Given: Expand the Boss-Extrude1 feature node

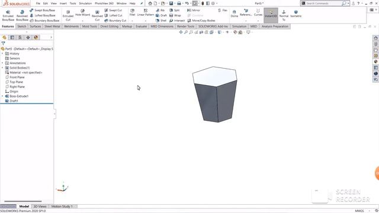Looking at the screenshot, I should pos(2,96).
